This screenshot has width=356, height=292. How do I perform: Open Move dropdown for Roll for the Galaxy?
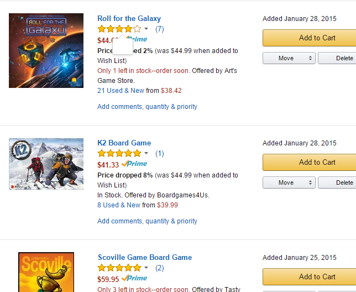click(289, 58)
